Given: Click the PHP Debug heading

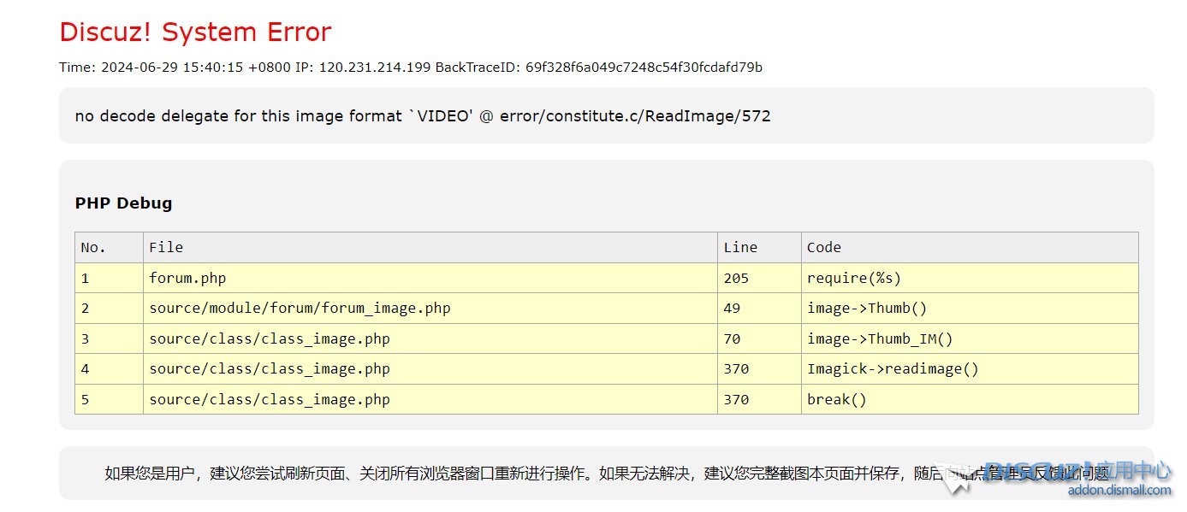Looking at the screenshot, I should point(123,203).
